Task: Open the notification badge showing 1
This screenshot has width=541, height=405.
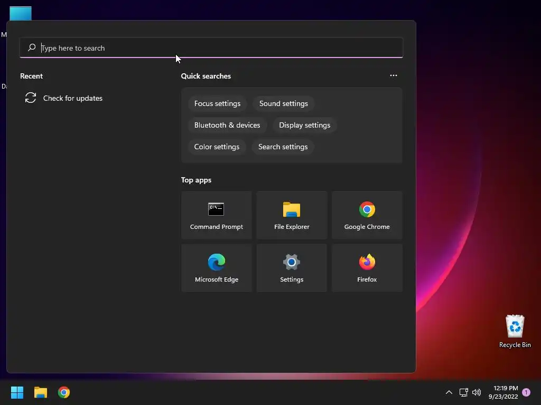Action: pyautogui.click(x=526, y=392)
